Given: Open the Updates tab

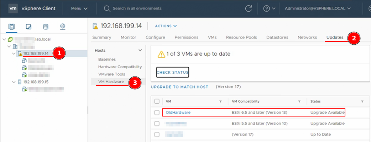Looking at the screenshot, I should (335, 38).
